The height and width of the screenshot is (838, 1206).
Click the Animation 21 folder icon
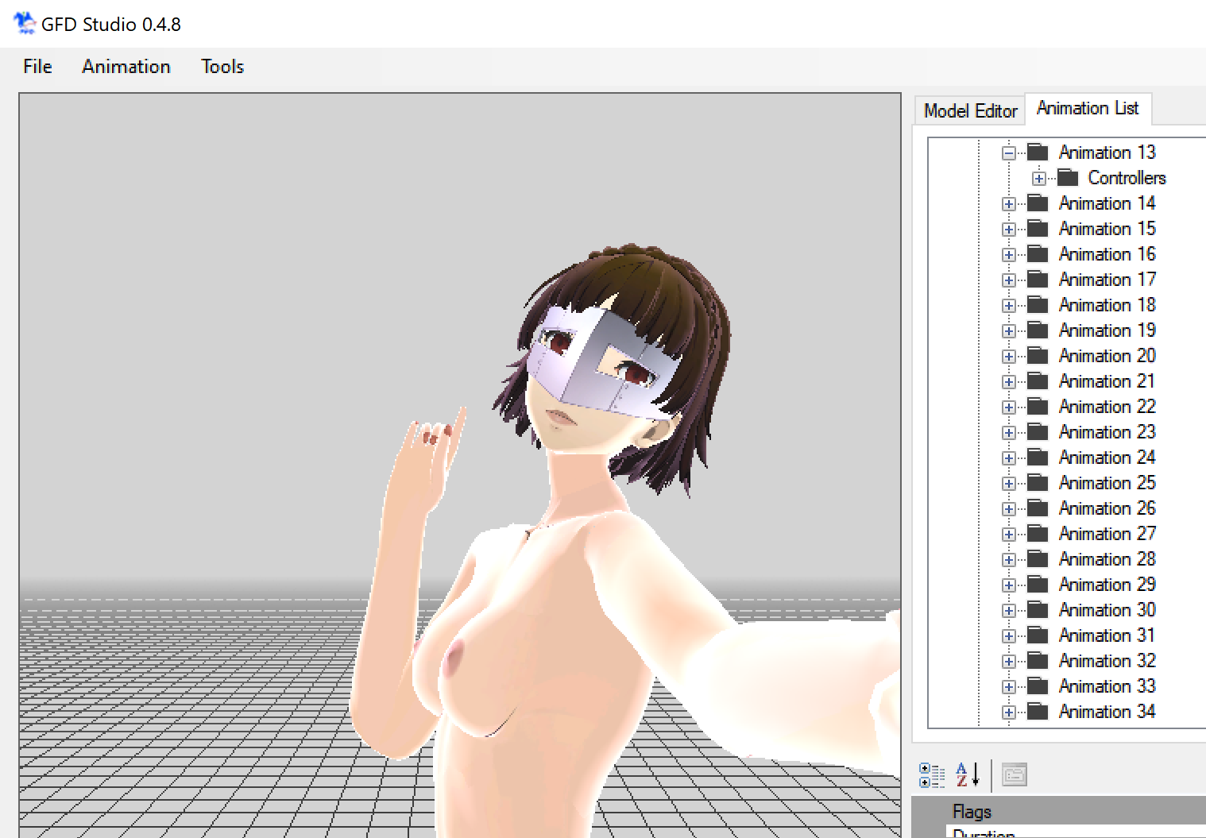1038,380
